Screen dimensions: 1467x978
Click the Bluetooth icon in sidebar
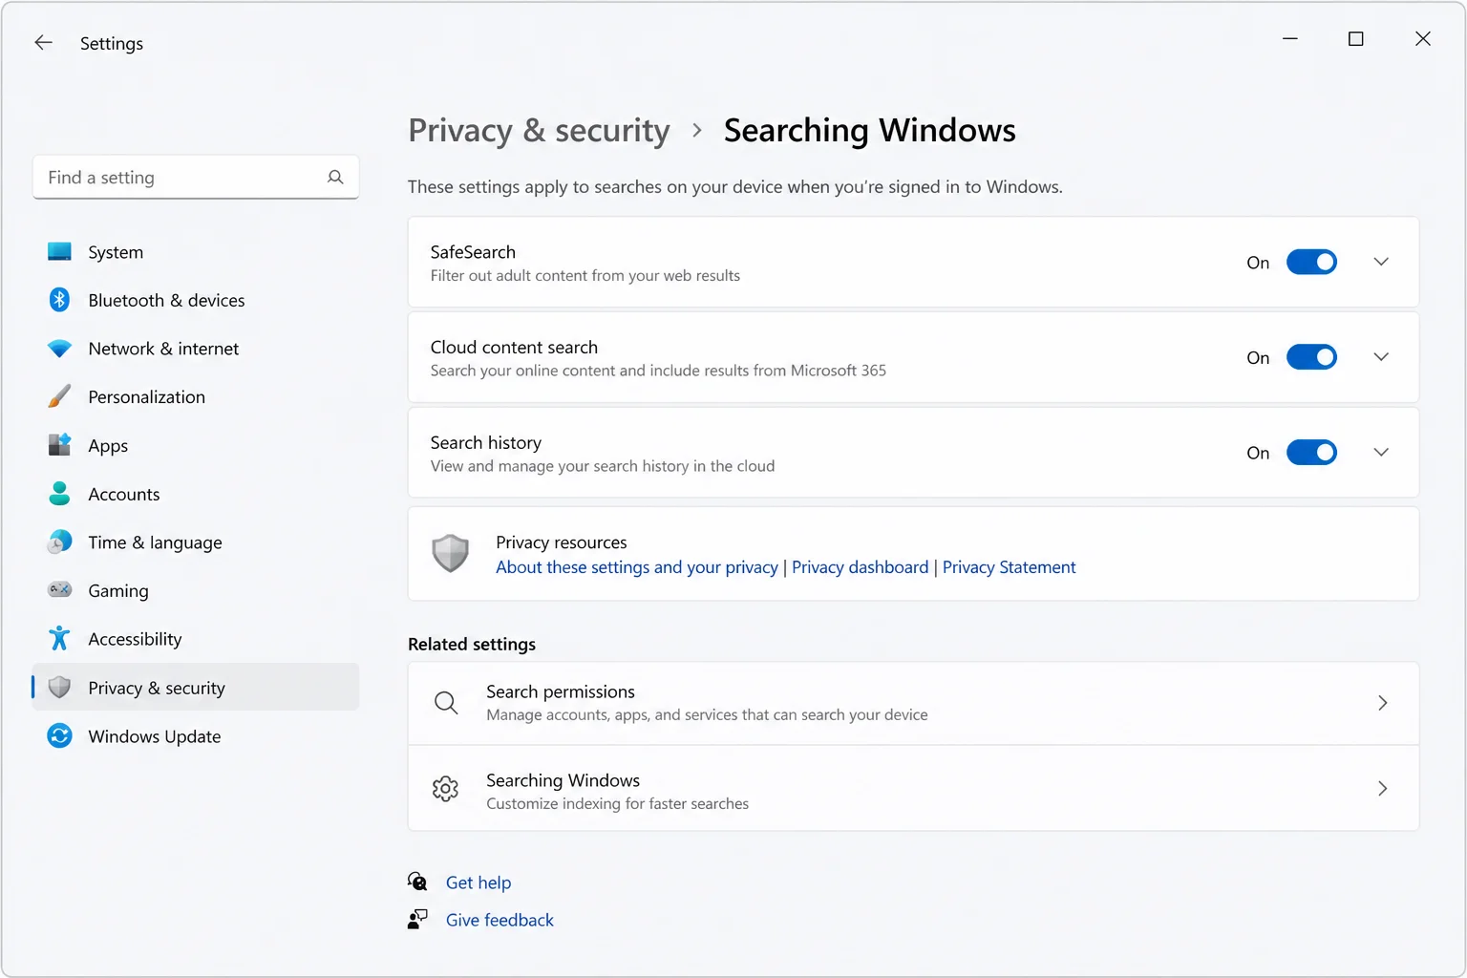59,300
